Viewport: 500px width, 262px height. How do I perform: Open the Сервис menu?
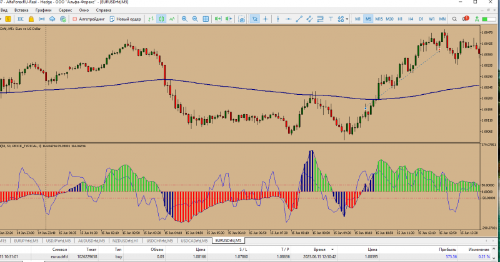[65, 10]
